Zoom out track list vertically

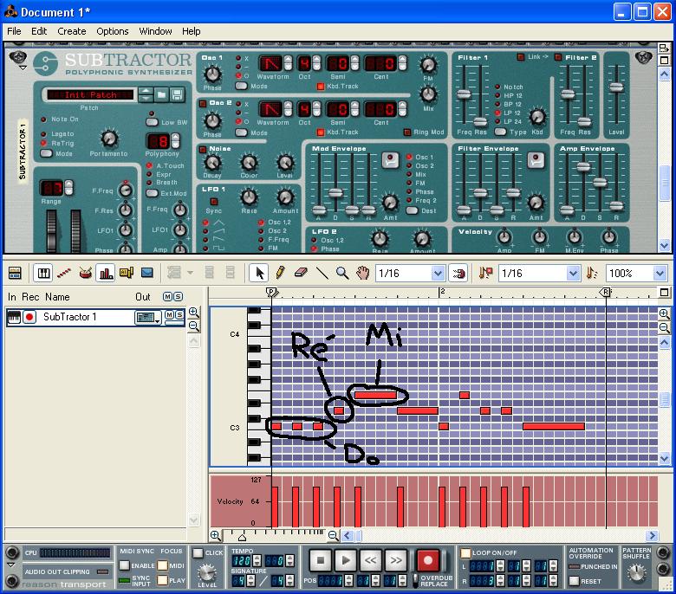pos(194,326)
